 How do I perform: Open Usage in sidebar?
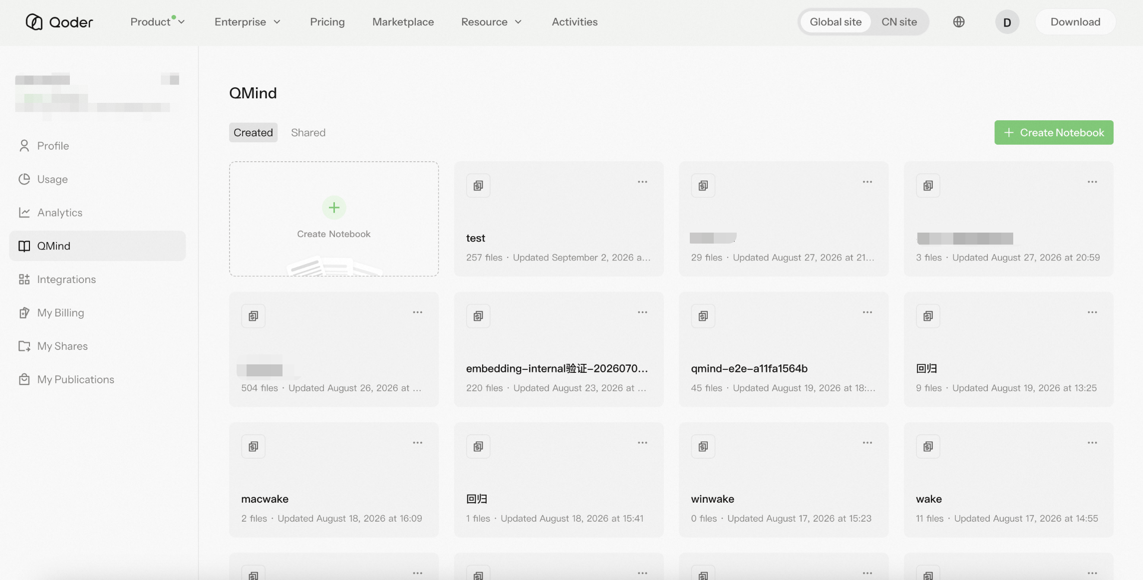tap(97, 179)
